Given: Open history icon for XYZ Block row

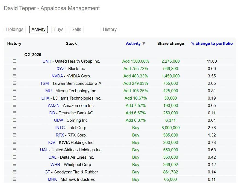Looking at the screenshot, I should (x=14, y=69).
